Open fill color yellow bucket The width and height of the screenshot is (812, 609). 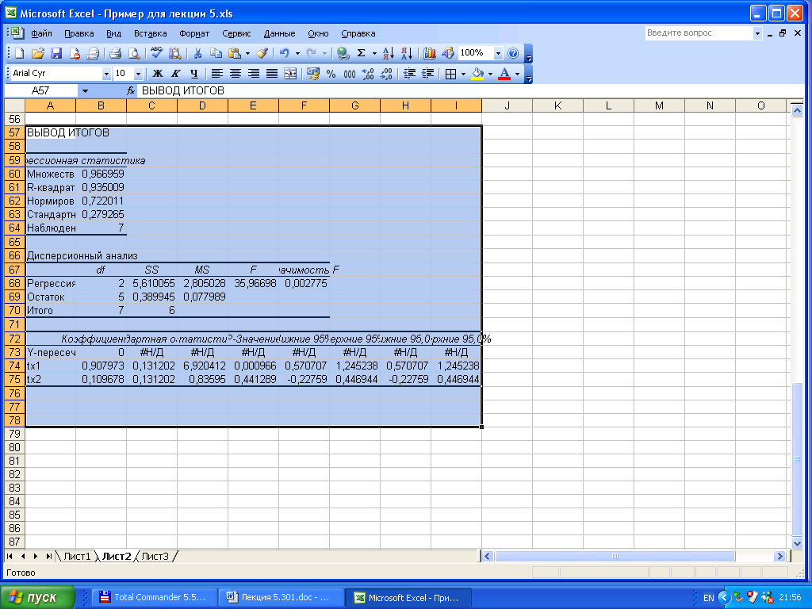tap(477, 74)
